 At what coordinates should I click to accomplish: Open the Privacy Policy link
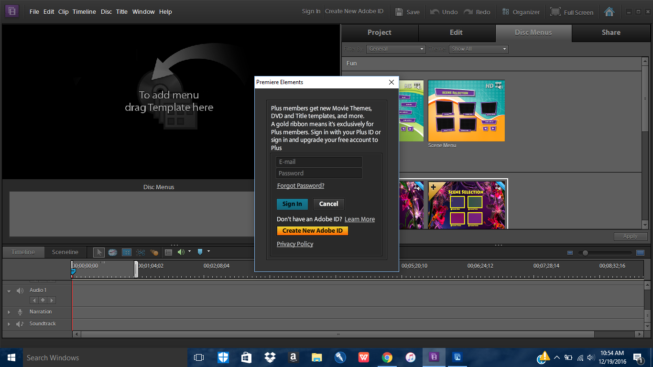pyautogui.click(x=295, y=244)
